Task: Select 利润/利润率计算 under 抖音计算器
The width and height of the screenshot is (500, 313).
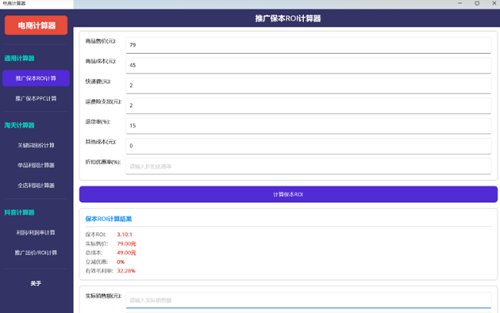Action: 36,232
